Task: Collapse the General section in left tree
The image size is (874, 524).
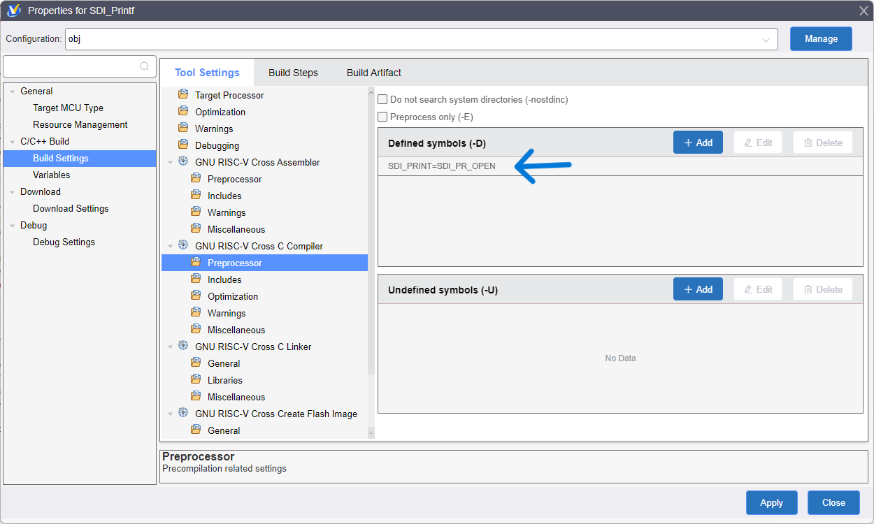Action: (x=13, y=92)
